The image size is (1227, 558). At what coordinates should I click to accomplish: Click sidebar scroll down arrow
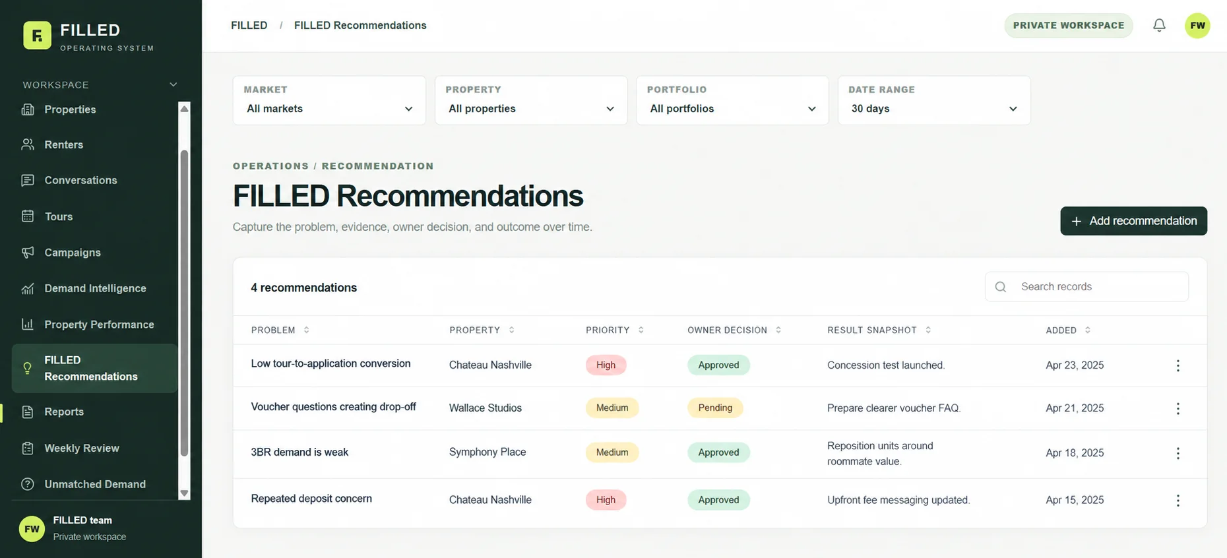point(184,493)
